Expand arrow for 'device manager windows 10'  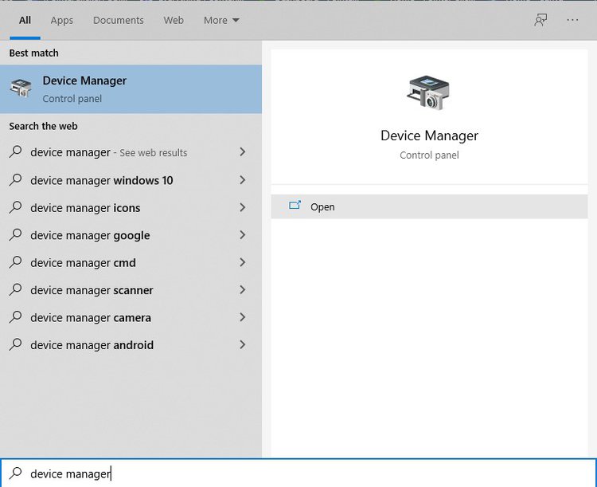coord(243,179)
